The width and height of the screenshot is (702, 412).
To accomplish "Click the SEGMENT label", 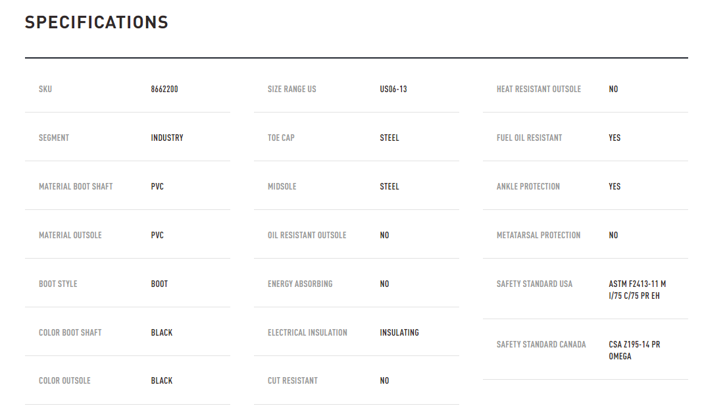I will pos(54,138).
